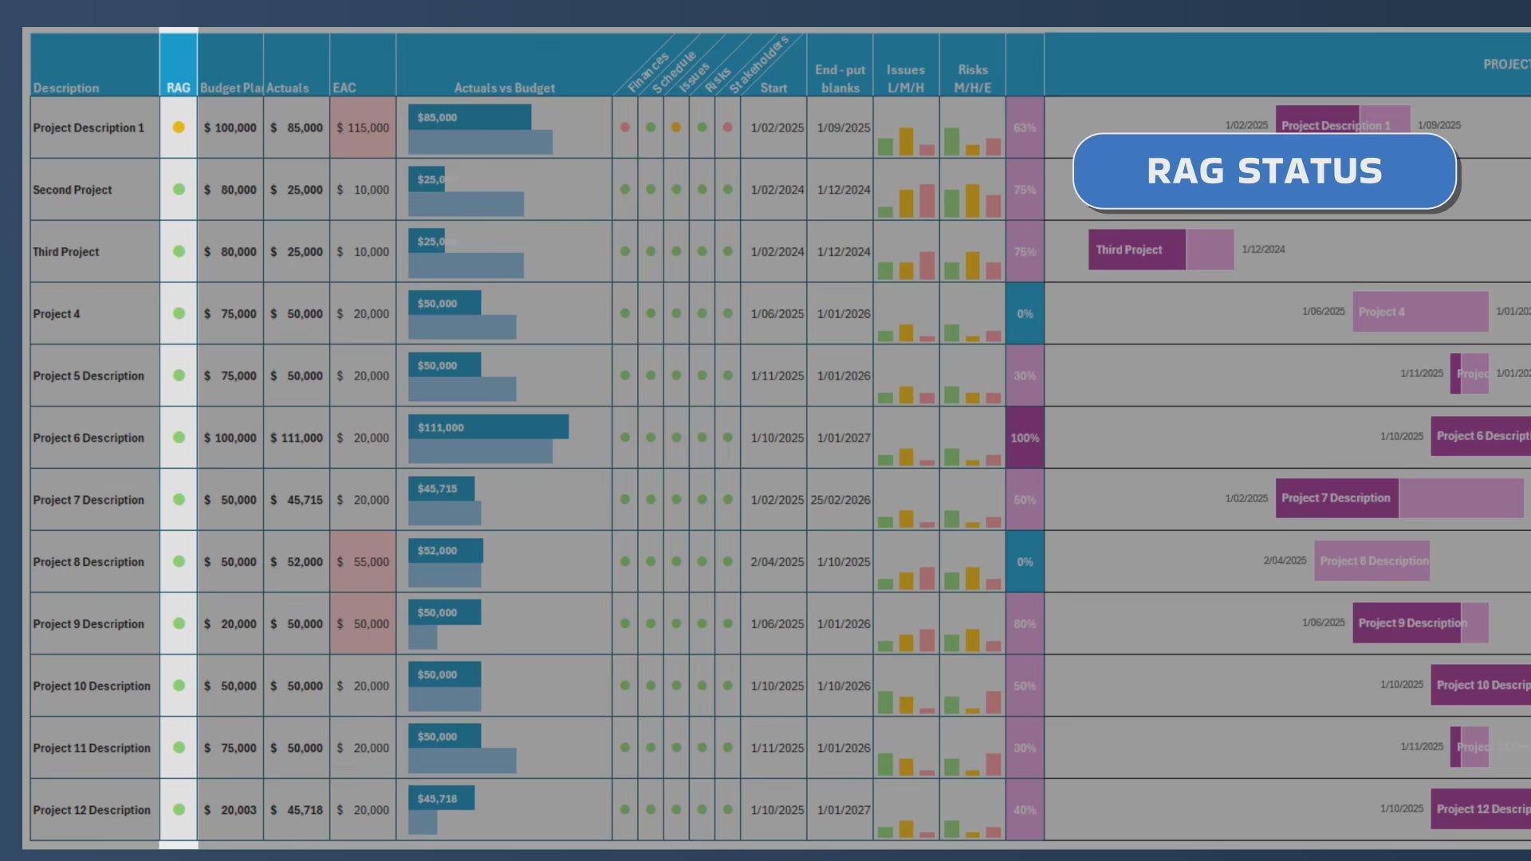Select the green RAG dot for Project 4
This screenshot has width=1531, height=861.
[x=179, y=313]
